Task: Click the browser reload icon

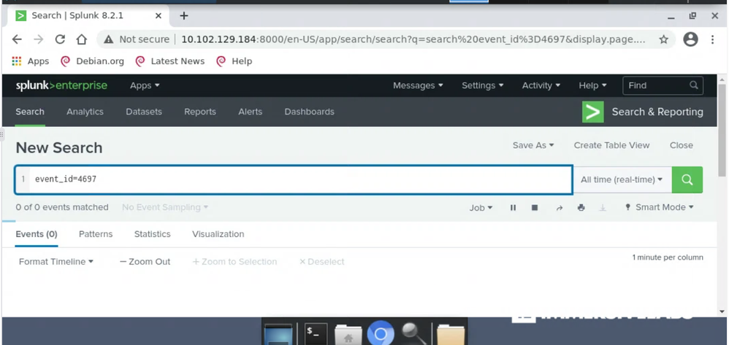Action: tap(60, 39)
